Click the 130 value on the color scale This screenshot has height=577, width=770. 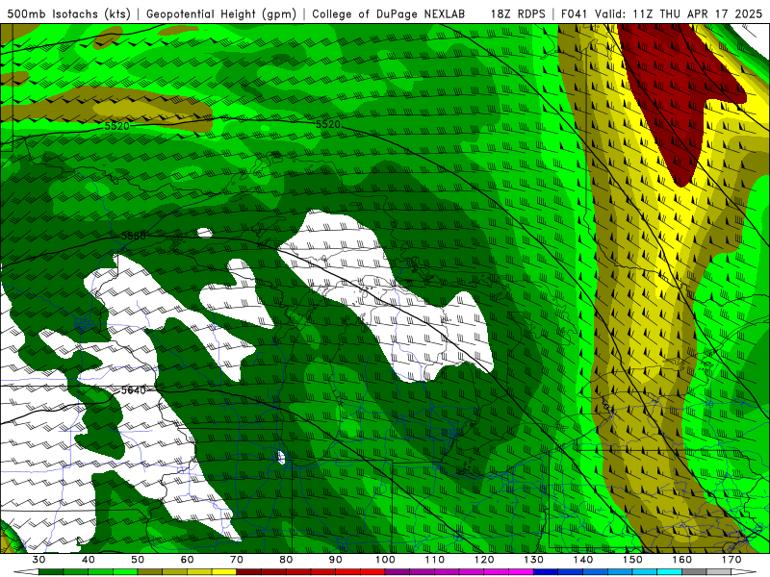pos(534,560)
